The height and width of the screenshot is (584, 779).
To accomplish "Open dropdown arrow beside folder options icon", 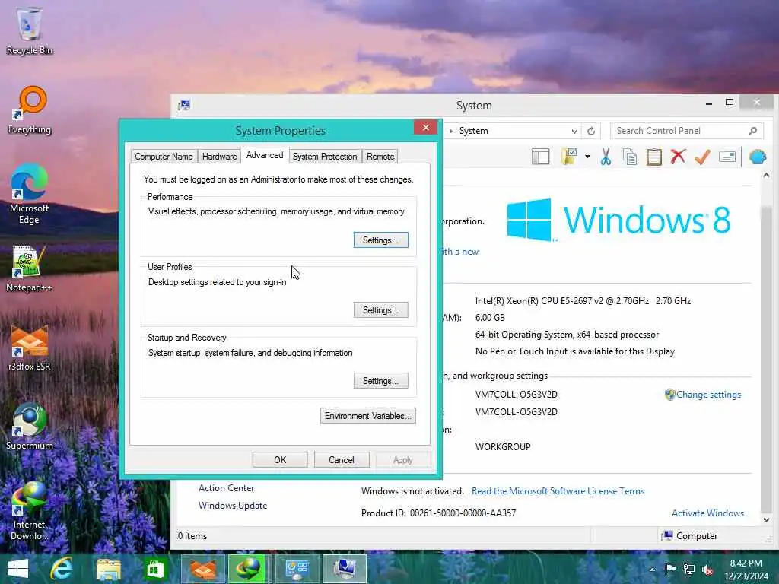I will tap(587, 157).
